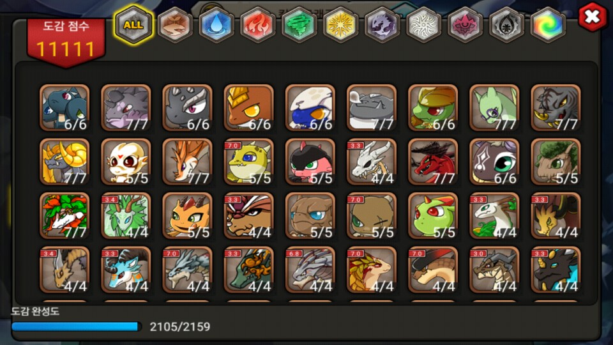Filter by the green wind tornado element

point(299,25)
